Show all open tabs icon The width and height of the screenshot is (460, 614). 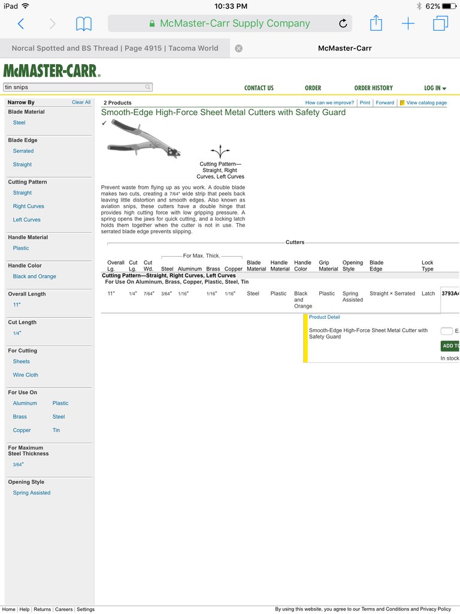(x=440, y=23)
